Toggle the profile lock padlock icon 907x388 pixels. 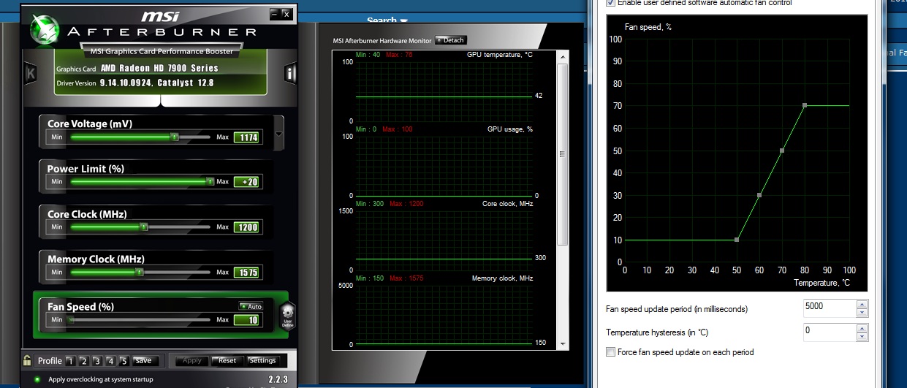[28, 360]
